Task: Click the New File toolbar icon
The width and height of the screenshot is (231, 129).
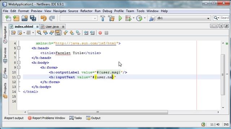Action: coord(8,18)
